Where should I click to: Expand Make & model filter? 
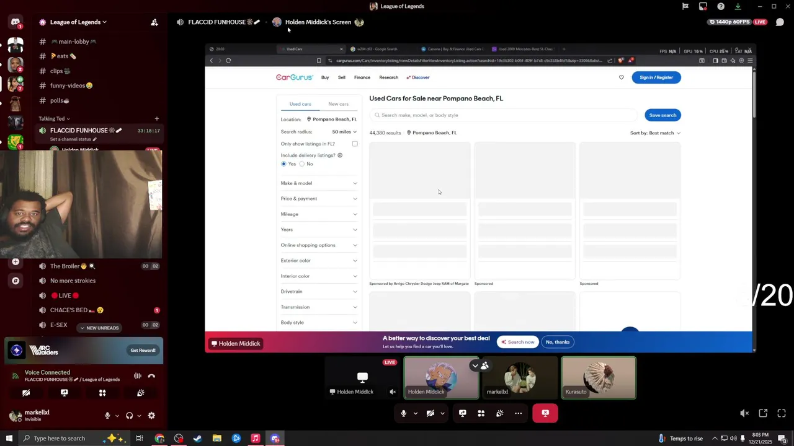click(319, 183)
